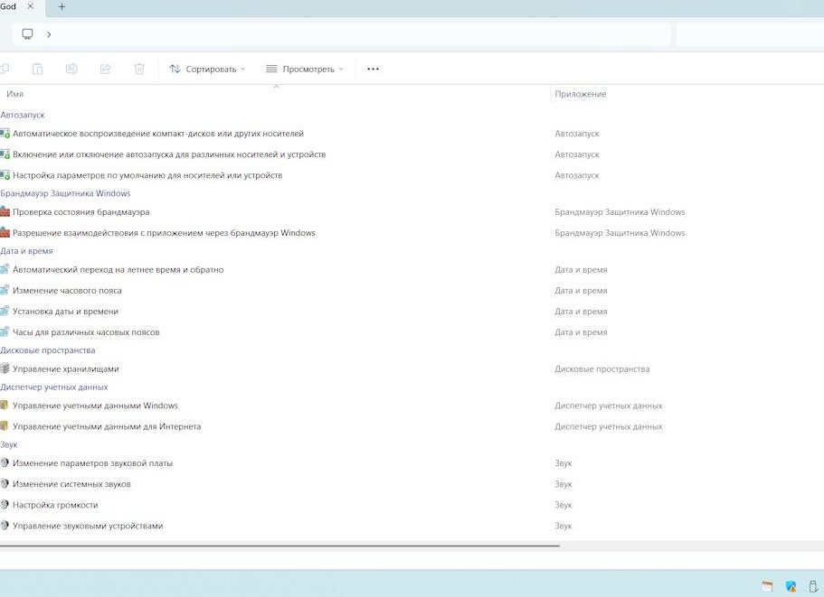The width and height of the screenshot is (824, 597).
Task: Sort by the Имя column header
Action: coord(14,94)
